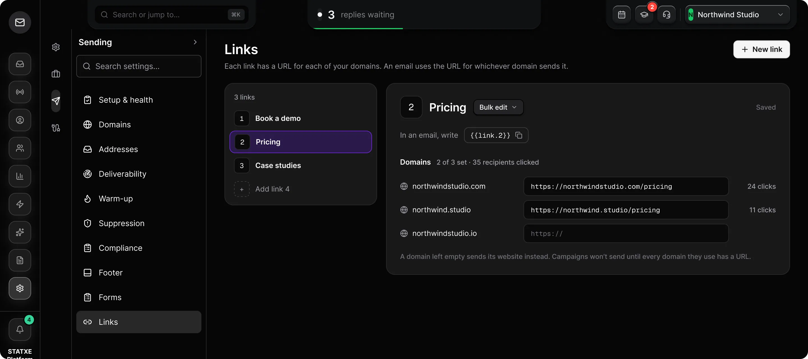Click the '24 clicks' count

761,186
